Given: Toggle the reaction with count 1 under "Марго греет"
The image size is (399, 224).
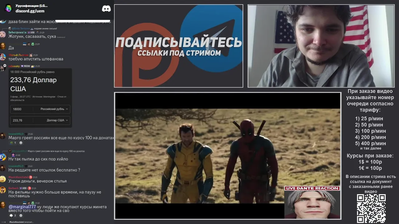Looking at the screenshot, I should point(13,143).
